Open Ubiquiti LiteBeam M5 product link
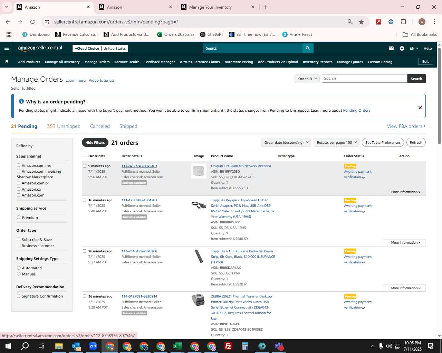The height and width of the screenshot is (353, 442). (x=241, y=166)
